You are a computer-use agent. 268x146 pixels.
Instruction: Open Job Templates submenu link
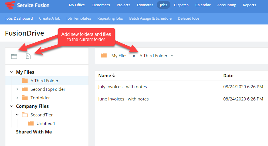point(79,18)
